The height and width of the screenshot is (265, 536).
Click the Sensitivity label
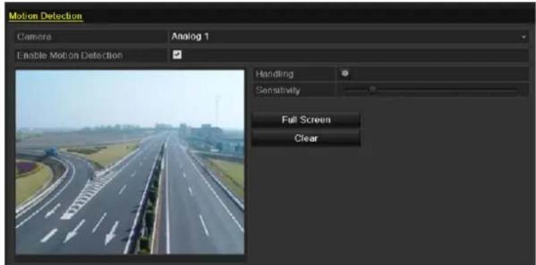278,91
